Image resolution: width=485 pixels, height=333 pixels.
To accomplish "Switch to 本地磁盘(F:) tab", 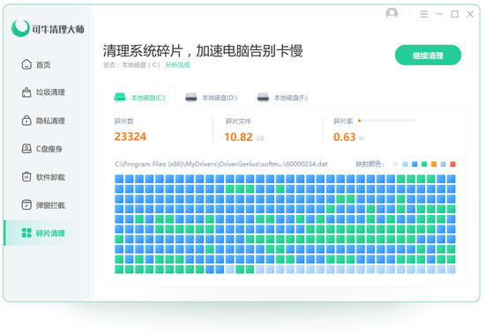I will pyautogui.click(x=282, y=98).
